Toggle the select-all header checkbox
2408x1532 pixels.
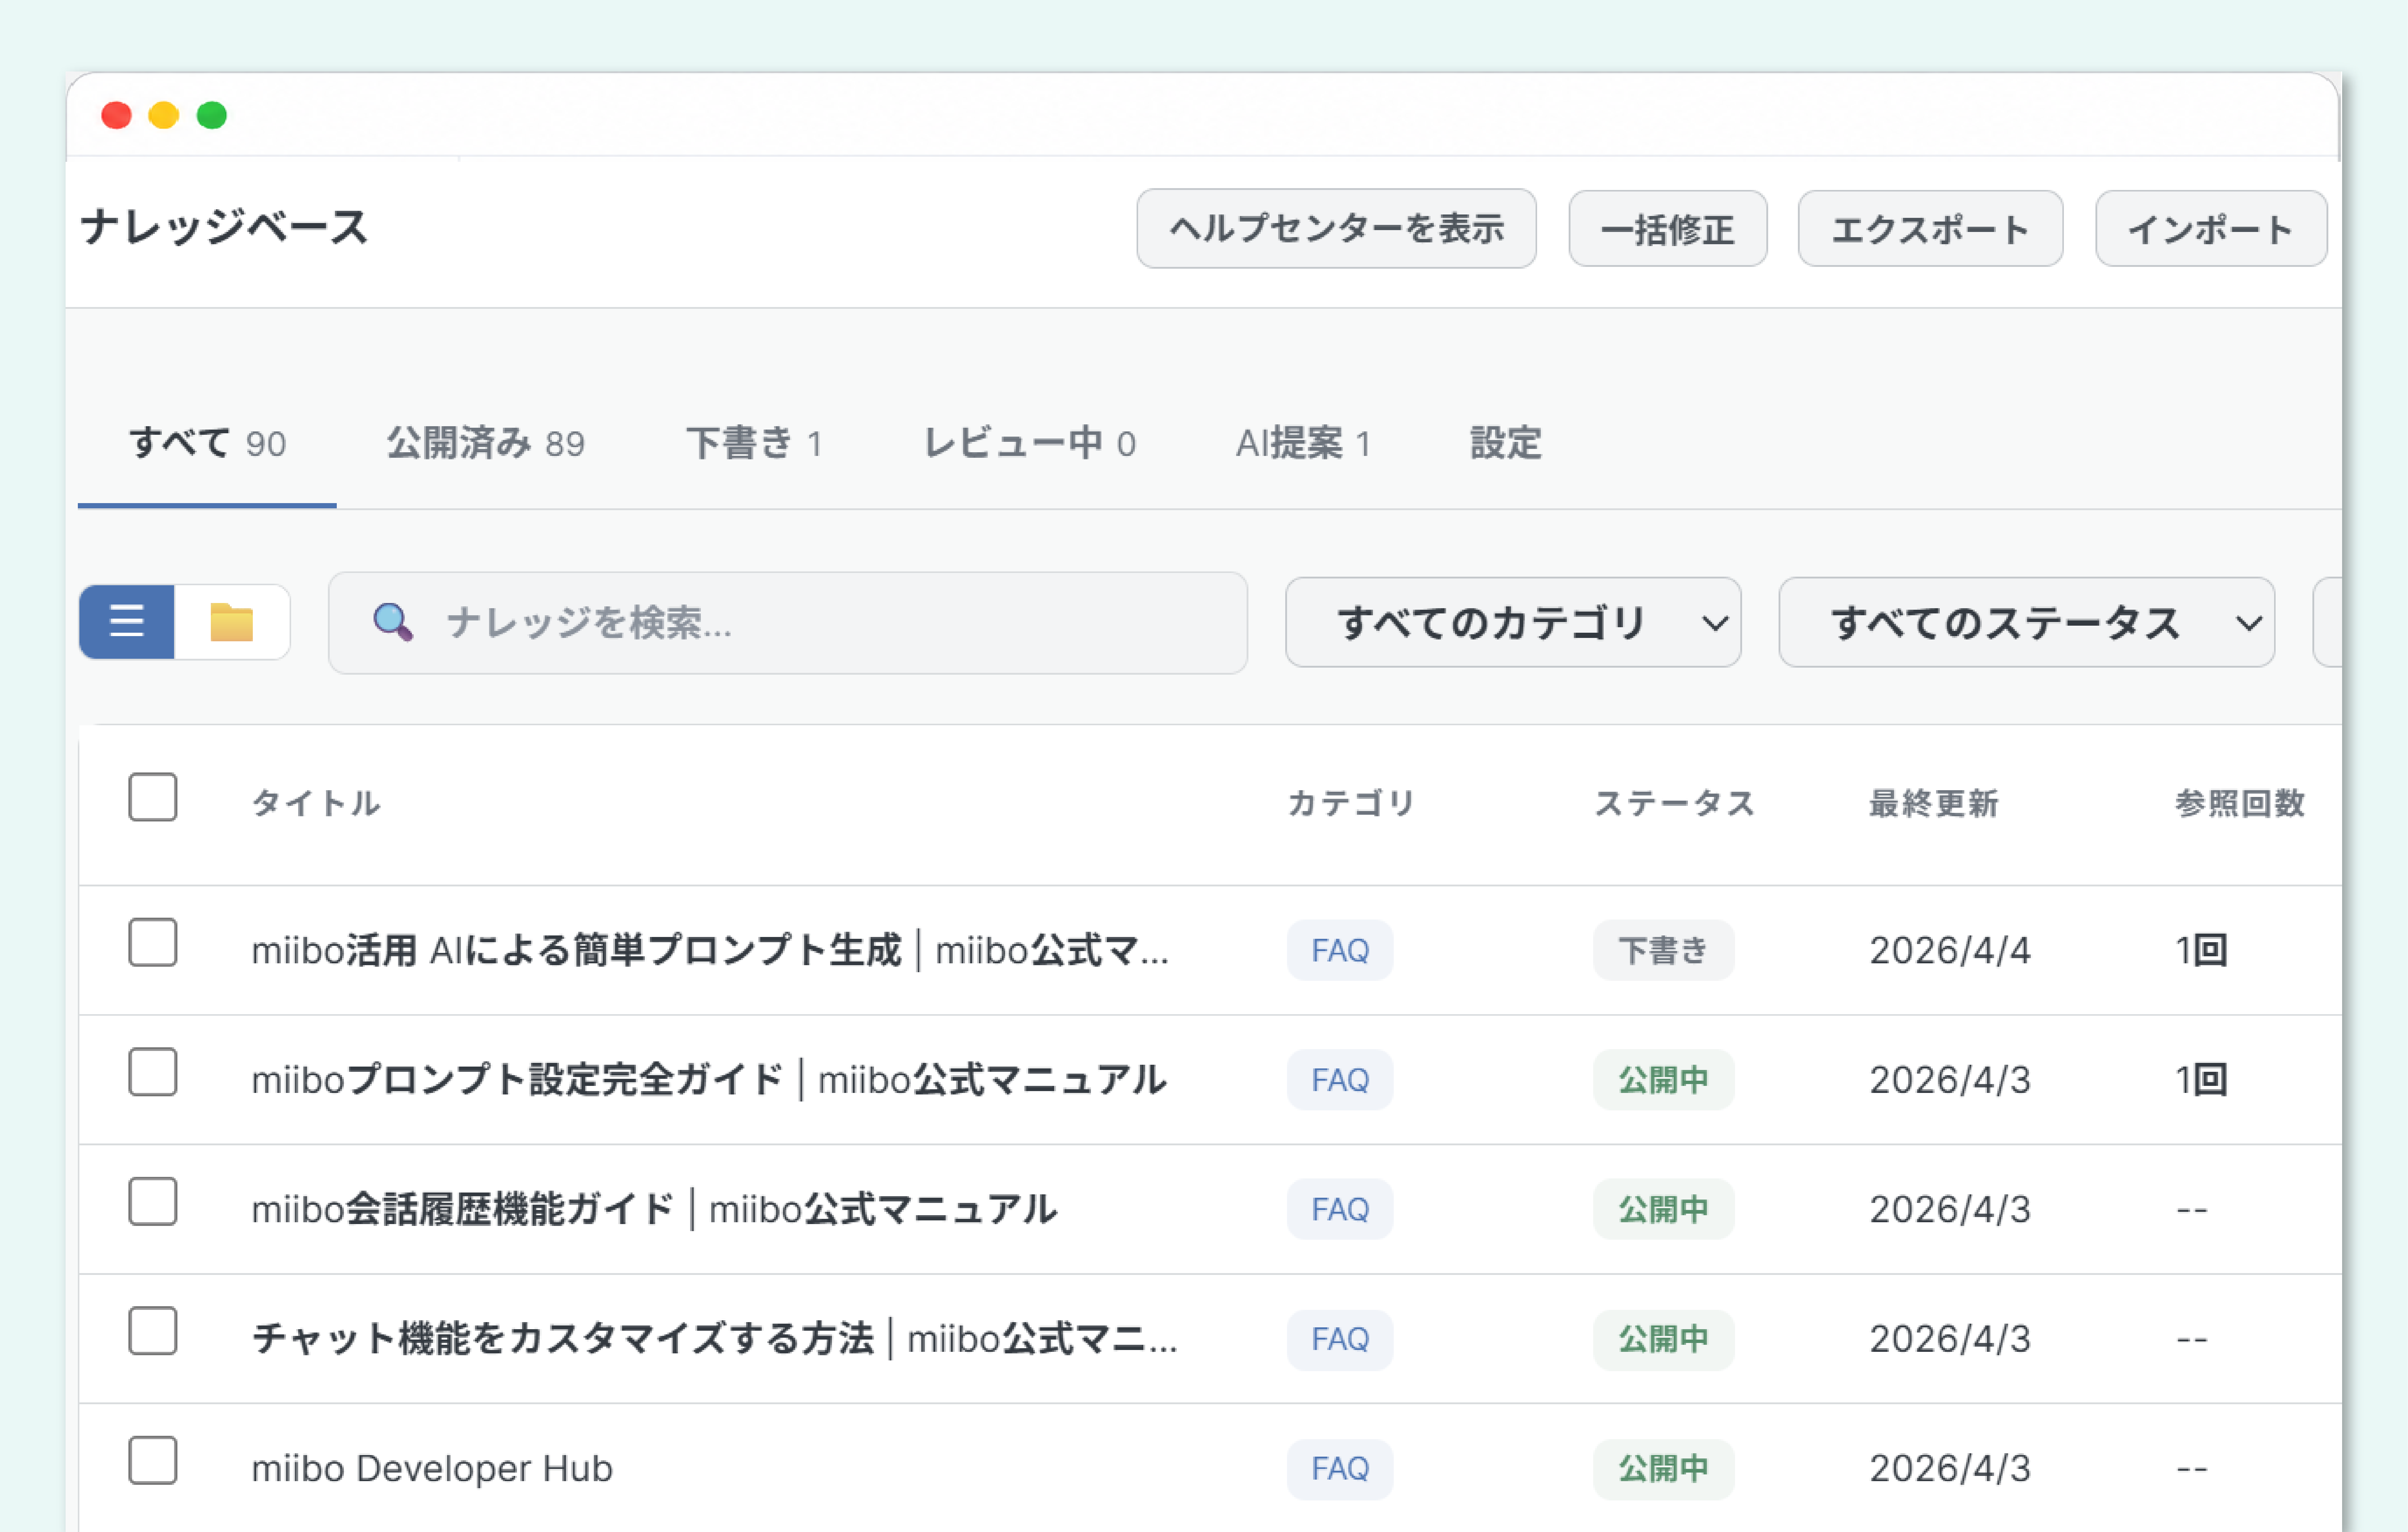pos(153,797)
